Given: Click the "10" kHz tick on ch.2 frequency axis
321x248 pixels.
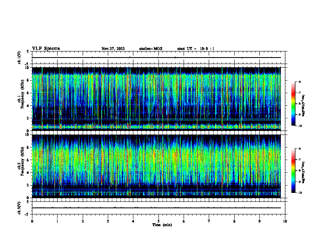Looking at the screenshot, I should (27, 135).
